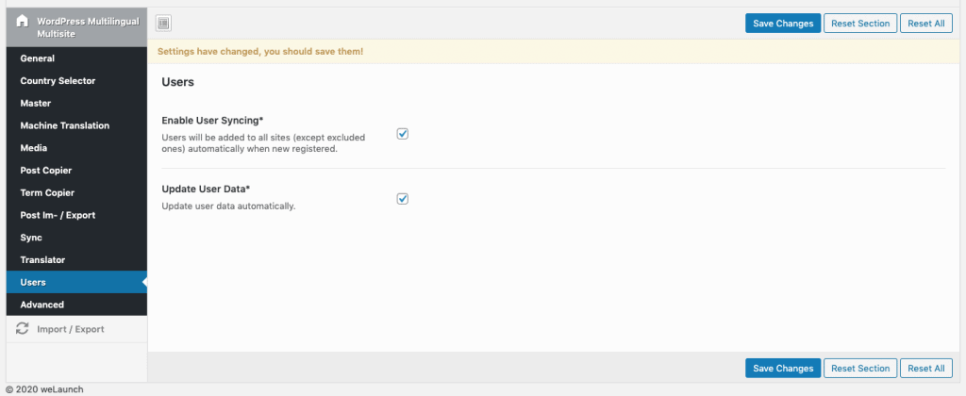Go to the Master settings tab
This screenshot has height=396, width=966.
[36, 103]
